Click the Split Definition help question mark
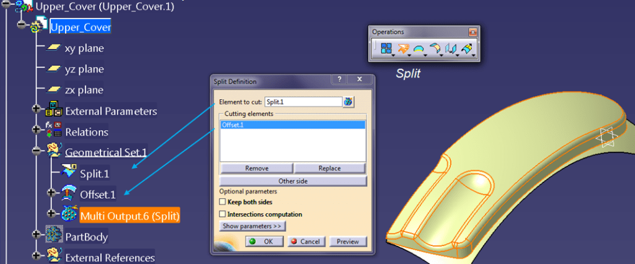The width and height of the screenshot is (635, 264). pos(339,81)
